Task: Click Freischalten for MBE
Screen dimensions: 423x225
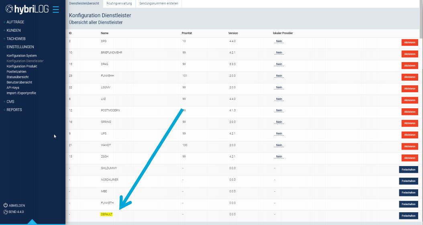Action: (409, 193)
